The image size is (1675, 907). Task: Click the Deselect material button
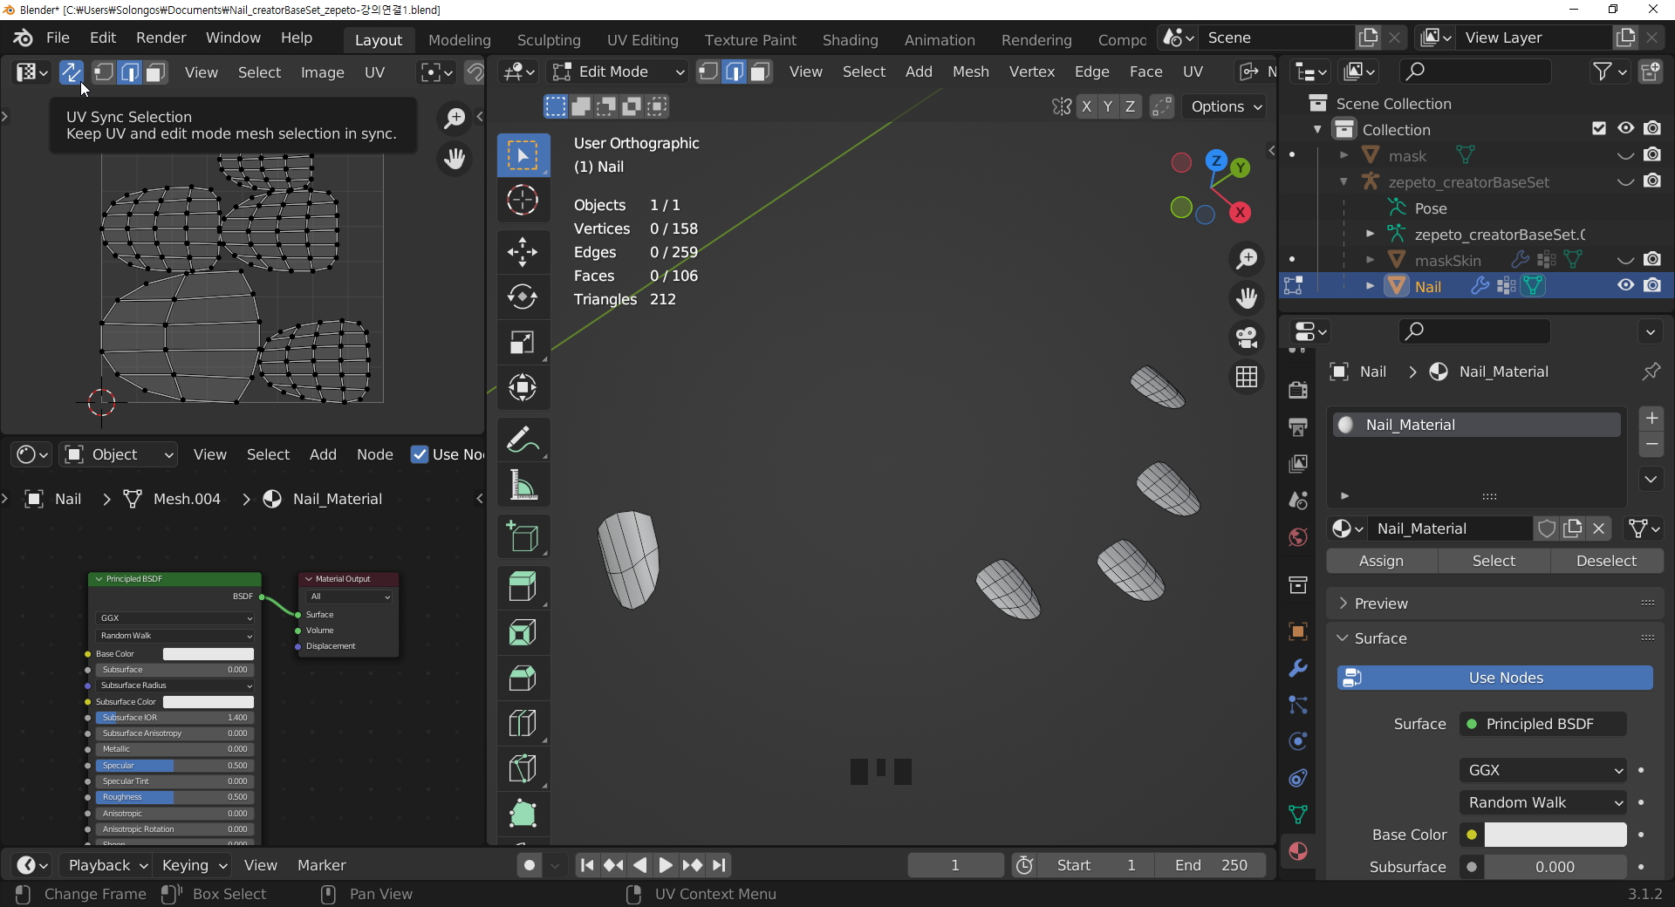(1606, 561)
